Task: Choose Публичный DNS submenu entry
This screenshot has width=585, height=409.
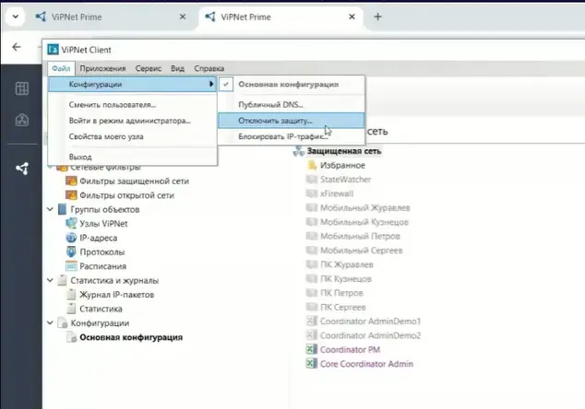Action: click(x=292, y=105)
